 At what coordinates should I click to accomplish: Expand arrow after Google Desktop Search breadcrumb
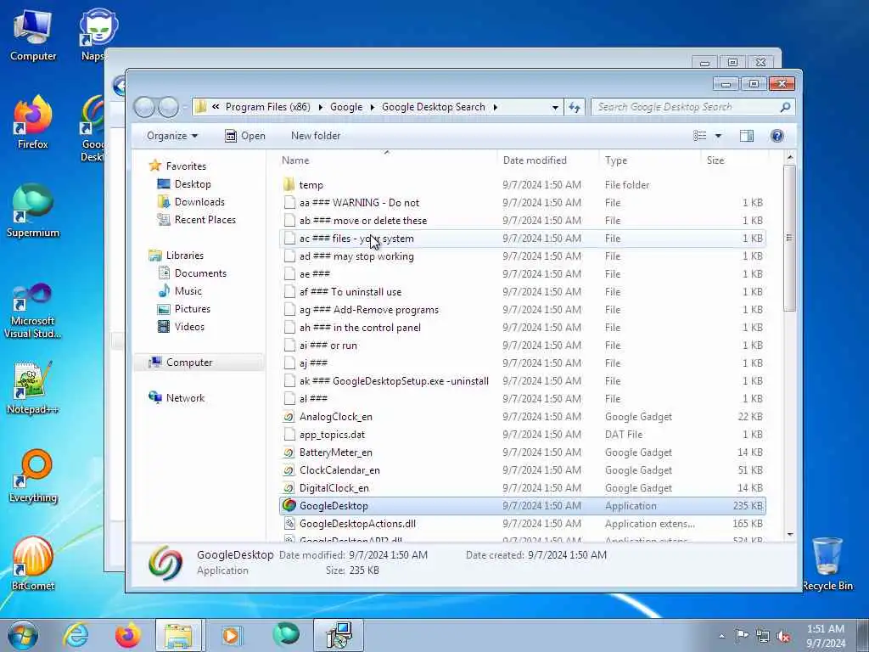tap(495, 107)
